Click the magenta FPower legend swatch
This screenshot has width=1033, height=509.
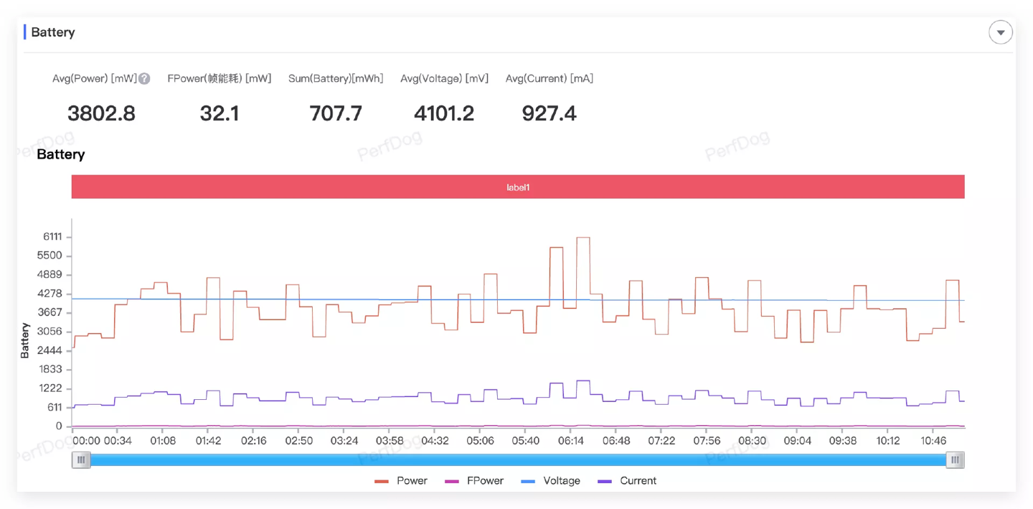pyautogui.click(x=452, y=481)
